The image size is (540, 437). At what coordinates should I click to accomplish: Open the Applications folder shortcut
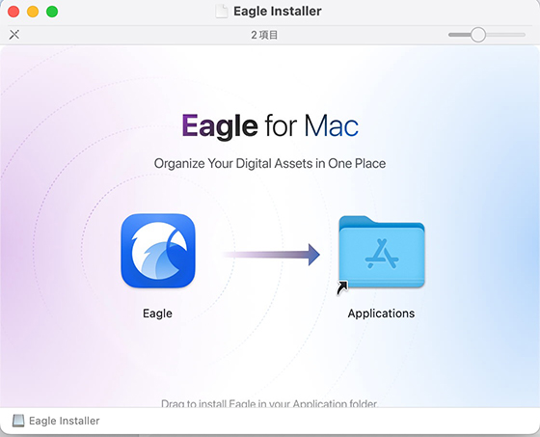click(x=381, y=253)
